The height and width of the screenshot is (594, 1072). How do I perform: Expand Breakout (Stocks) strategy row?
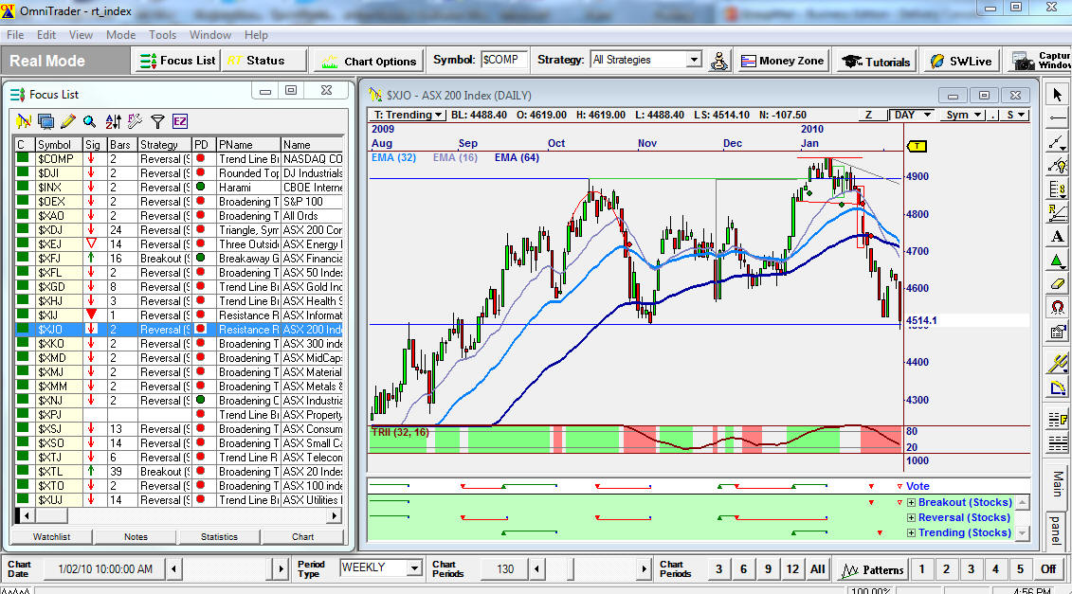click(x=911, y=502)
